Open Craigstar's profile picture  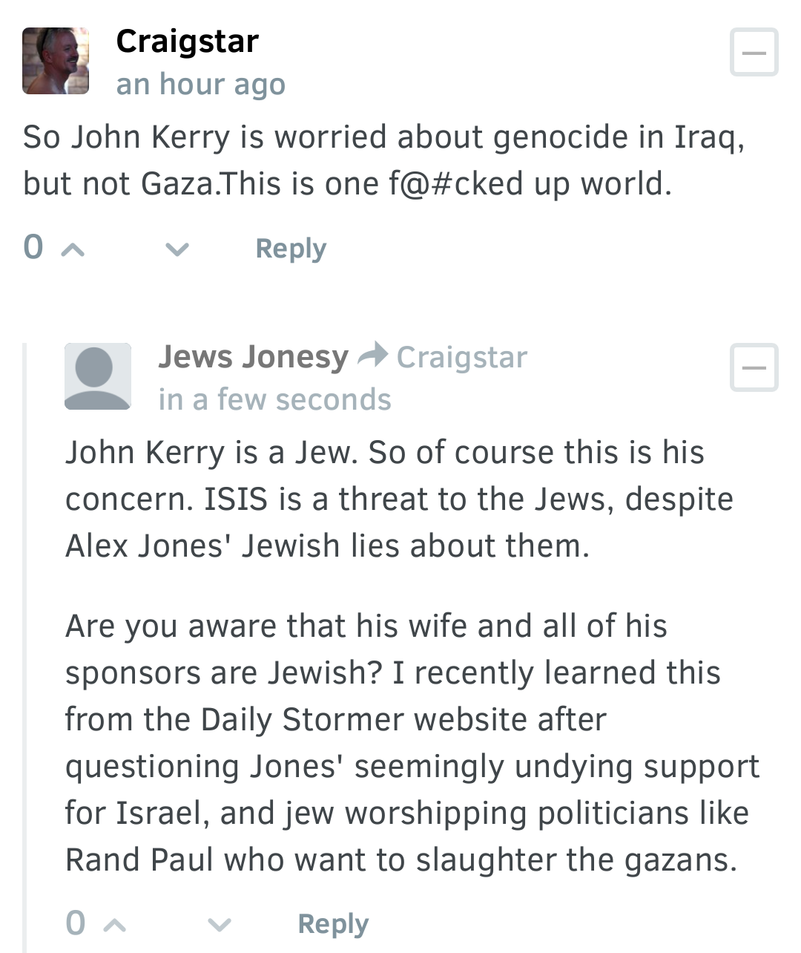56,61
